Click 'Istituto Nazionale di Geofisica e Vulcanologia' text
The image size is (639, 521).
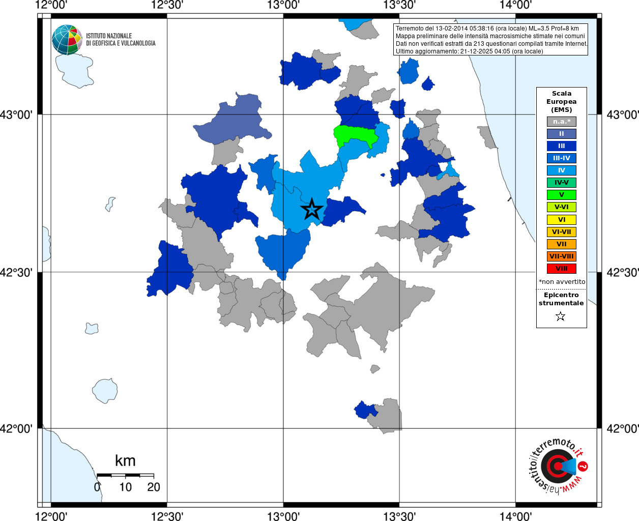121,40
